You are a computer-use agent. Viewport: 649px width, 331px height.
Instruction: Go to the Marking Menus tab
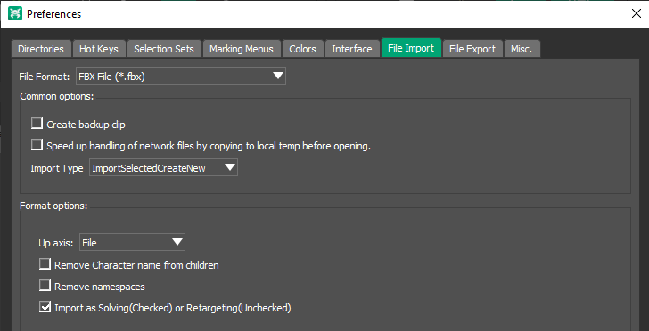pyautogui.click(x=242, y=49)
